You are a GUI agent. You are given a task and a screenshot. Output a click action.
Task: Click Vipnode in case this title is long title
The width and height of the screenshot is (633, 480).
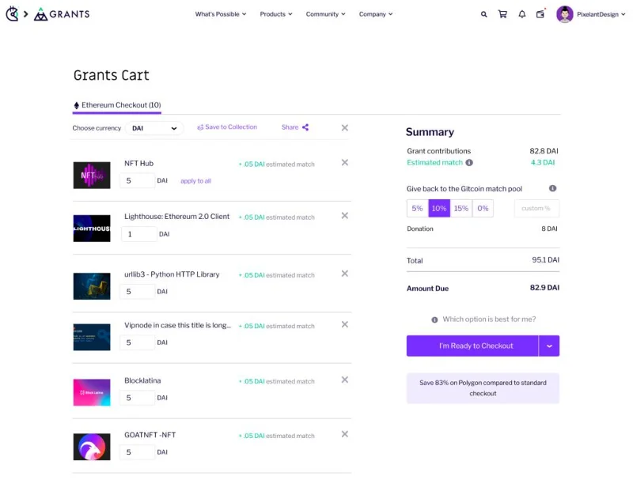(x=177, y=325)
